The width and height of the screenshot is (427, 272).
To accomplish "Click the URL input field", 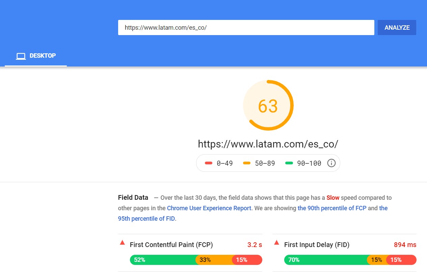I will click(x=246, y=28).
